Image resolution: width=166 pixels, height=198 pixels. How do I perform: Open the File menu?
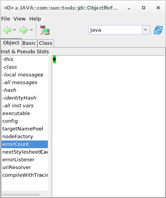click(x=5, y=19)
